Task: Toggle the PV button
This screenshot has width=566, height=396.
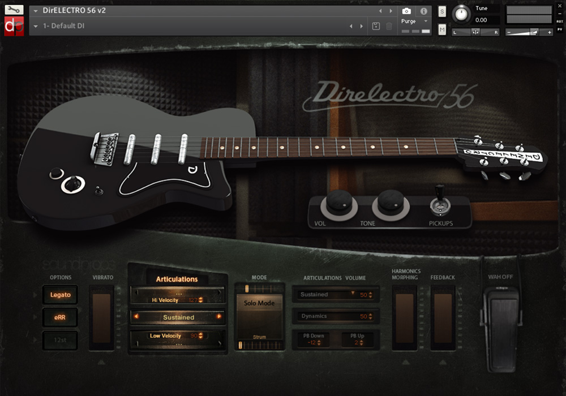Action: (x=560, y=29)
